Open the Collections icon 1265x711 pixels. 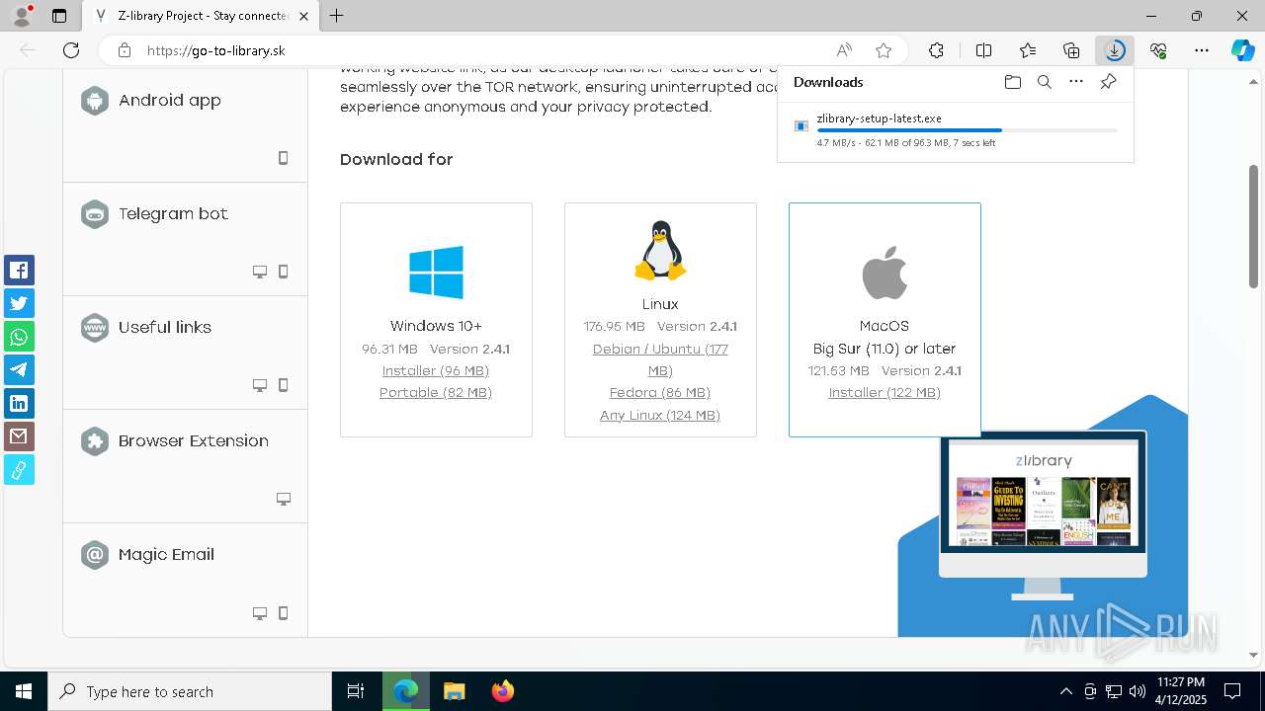1071,50
